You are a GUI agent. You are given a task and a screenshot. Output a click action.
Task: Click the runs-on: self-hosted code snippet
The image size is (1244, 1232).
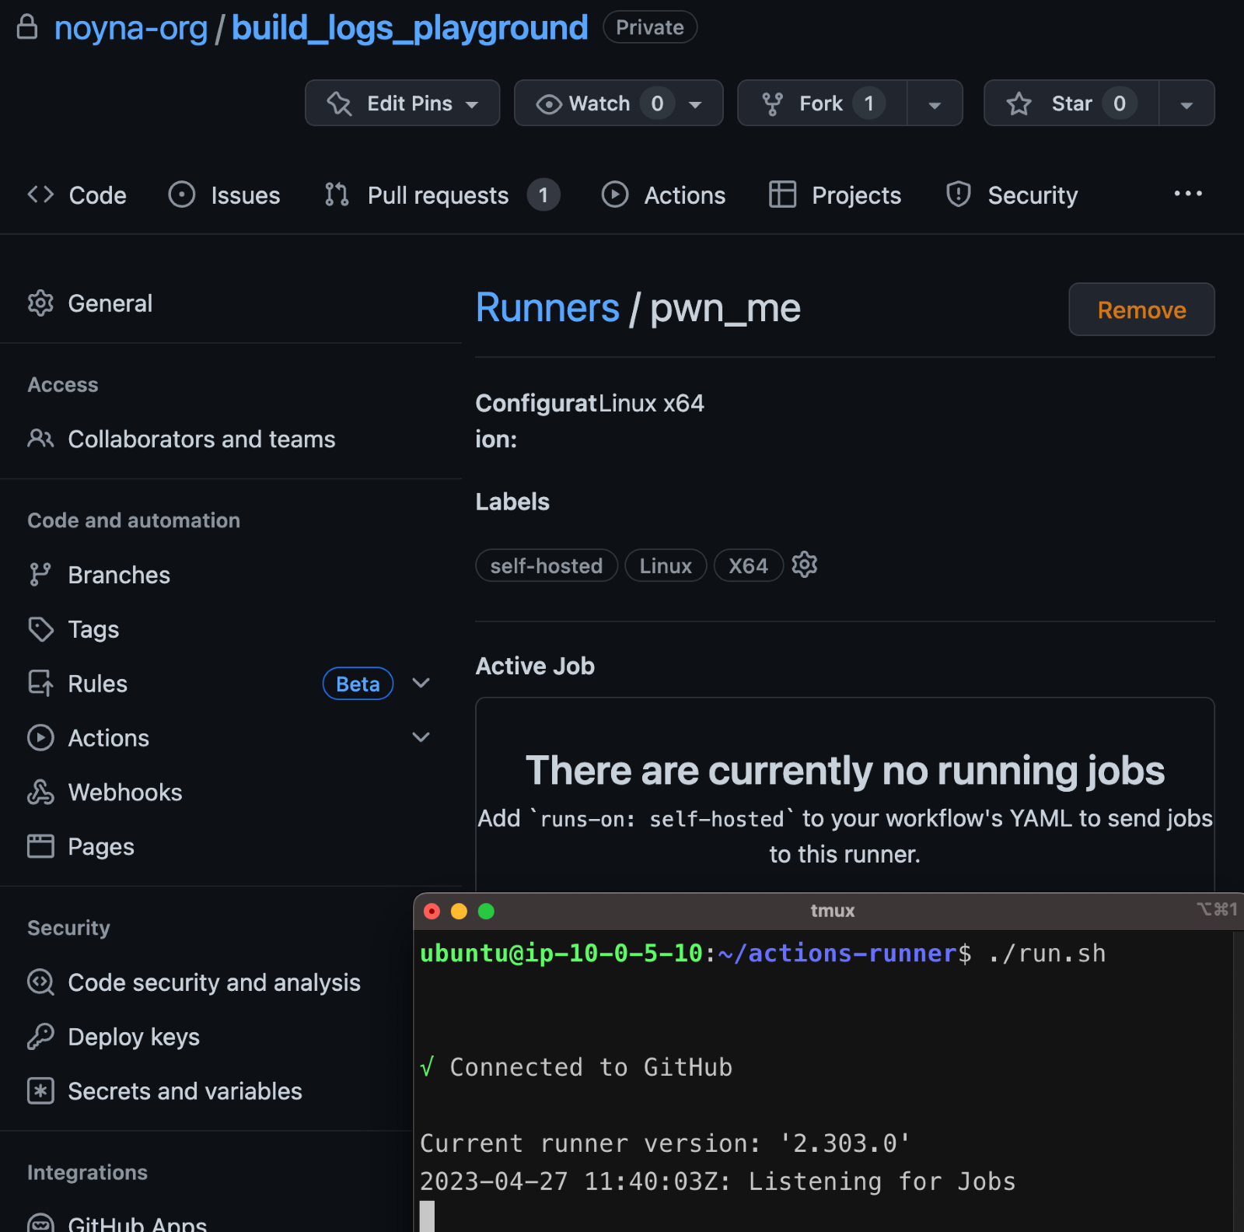(x=662, y=819)
